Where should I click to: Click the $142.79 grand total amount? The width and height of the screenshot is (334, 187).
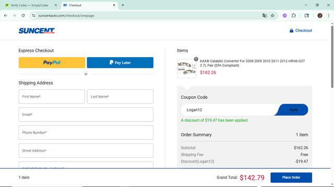click(252, 178)
